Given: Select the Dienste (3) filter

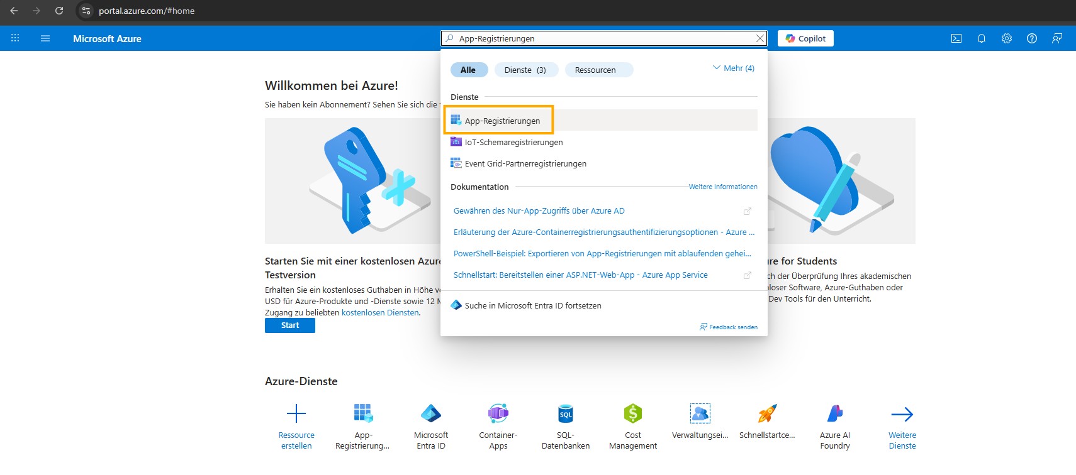Looking at the screenshot, I should [x=526, y=70].
